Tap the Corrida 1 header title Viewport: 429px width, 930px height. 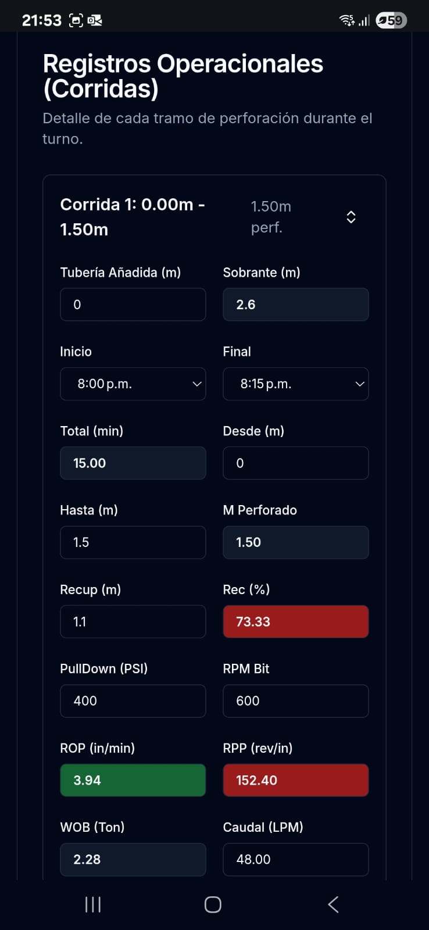click(x=133, y=217)
